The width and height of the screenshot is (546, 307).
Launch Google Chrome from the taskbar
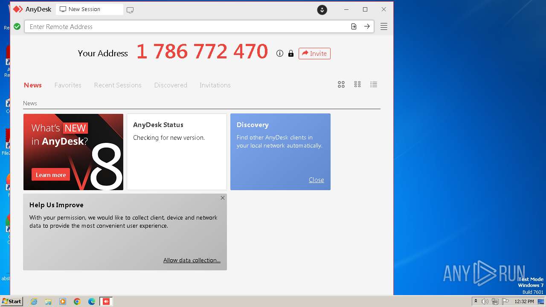click(x=77, y=301)
